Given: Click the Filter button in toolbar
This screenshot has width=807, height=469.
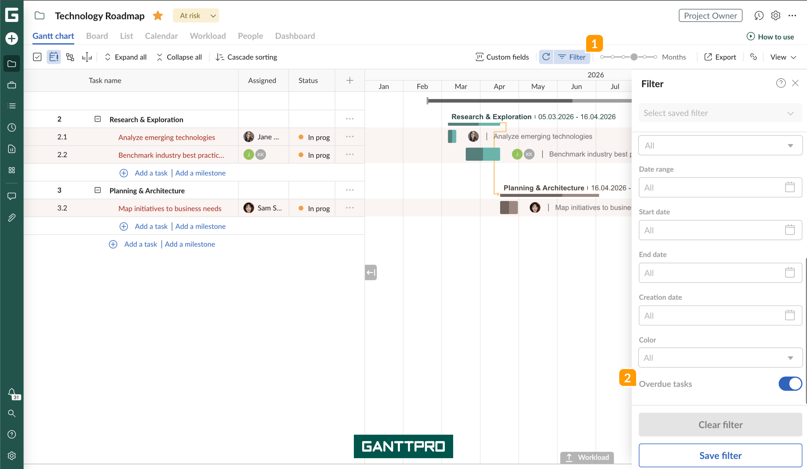Looking at the screenshot, I should 572,57.
